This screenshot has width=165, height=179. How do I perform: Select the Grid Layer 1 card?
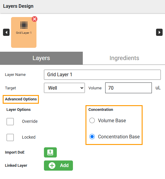24,32
